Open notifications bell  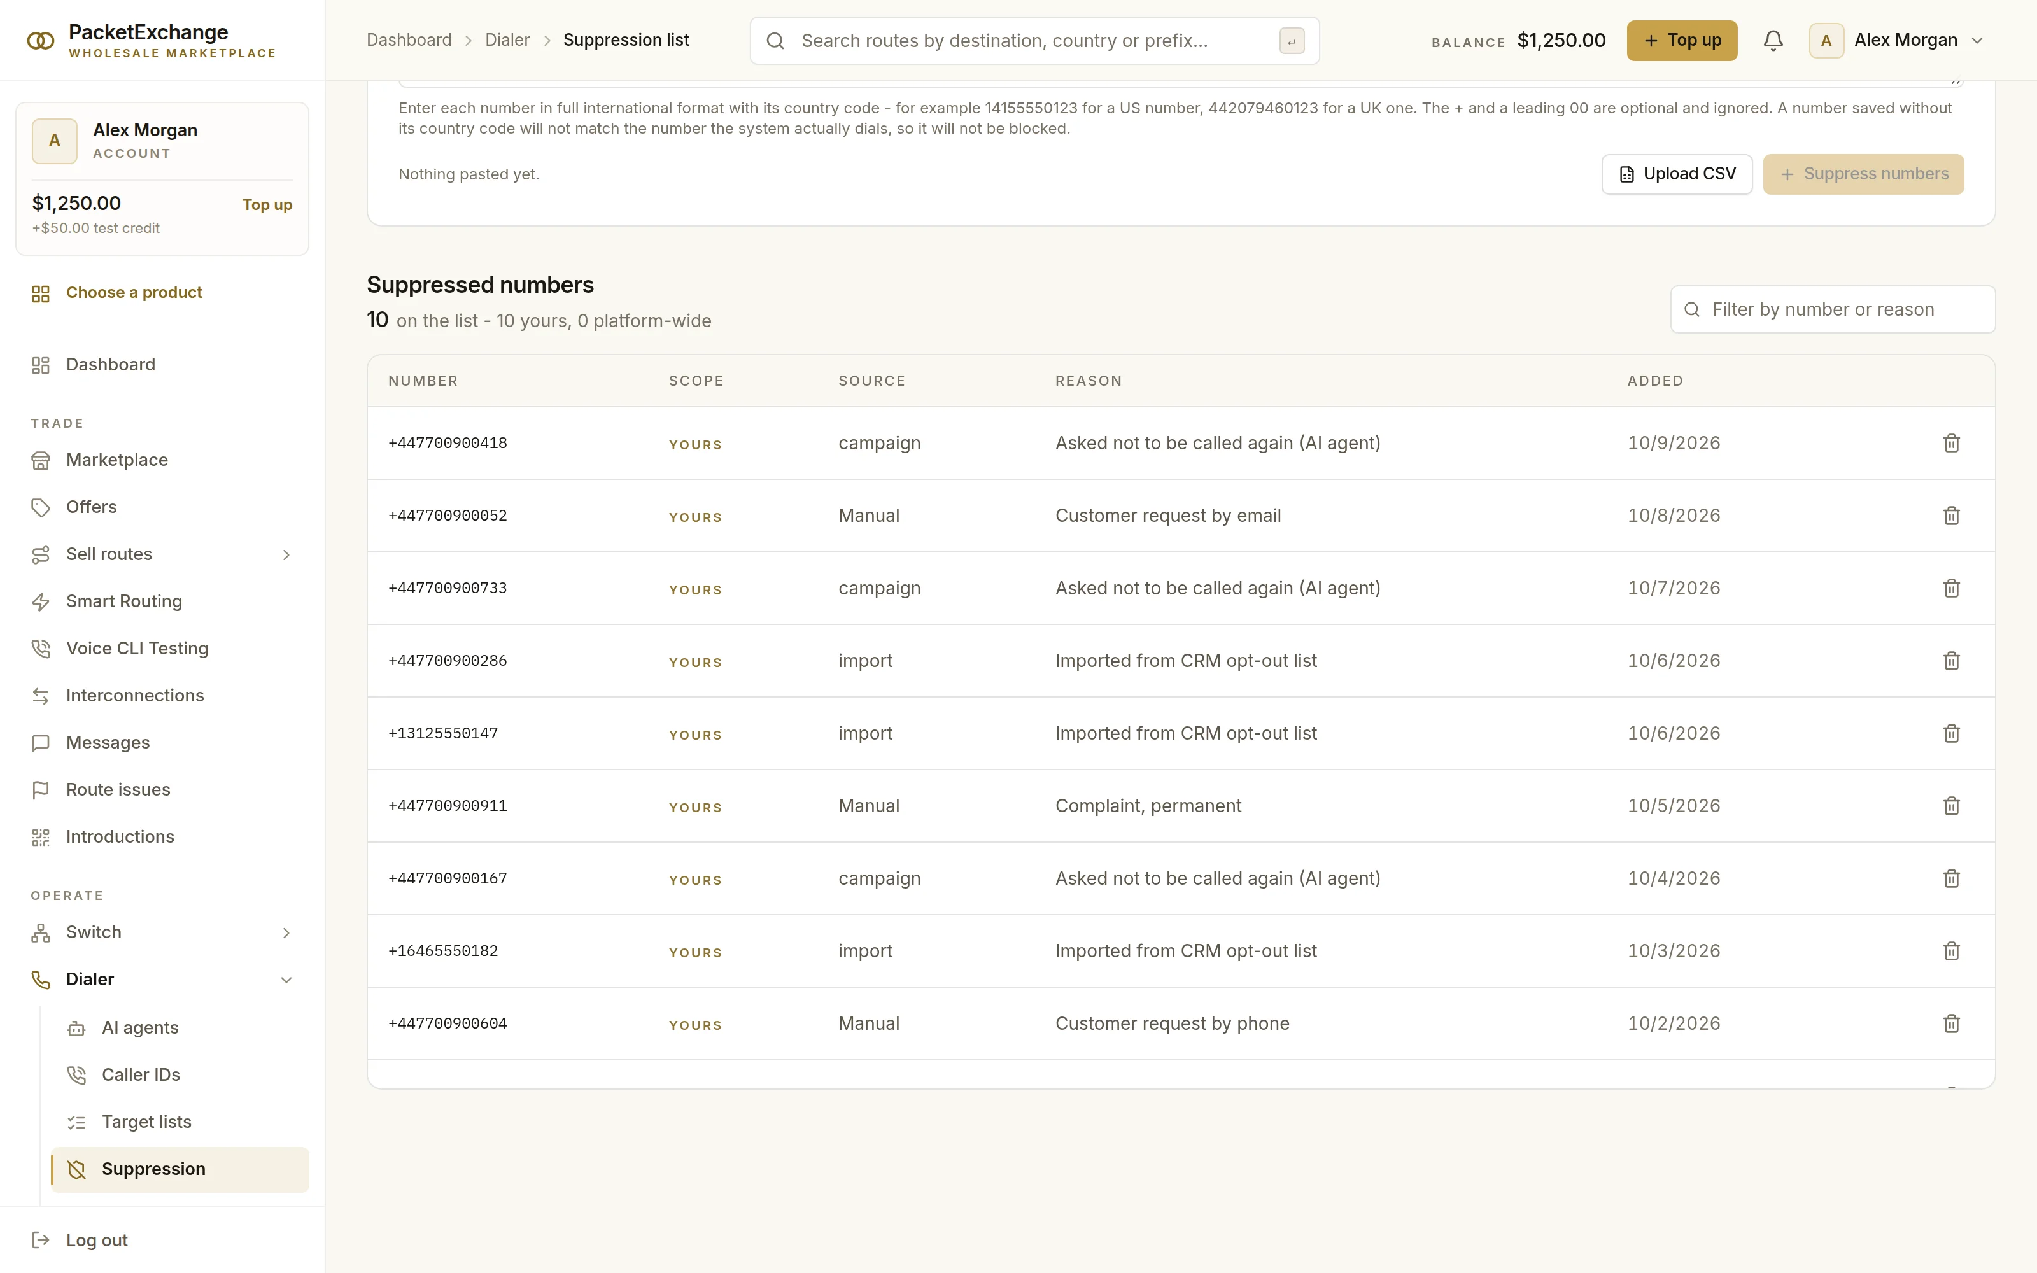[1773, 40]
